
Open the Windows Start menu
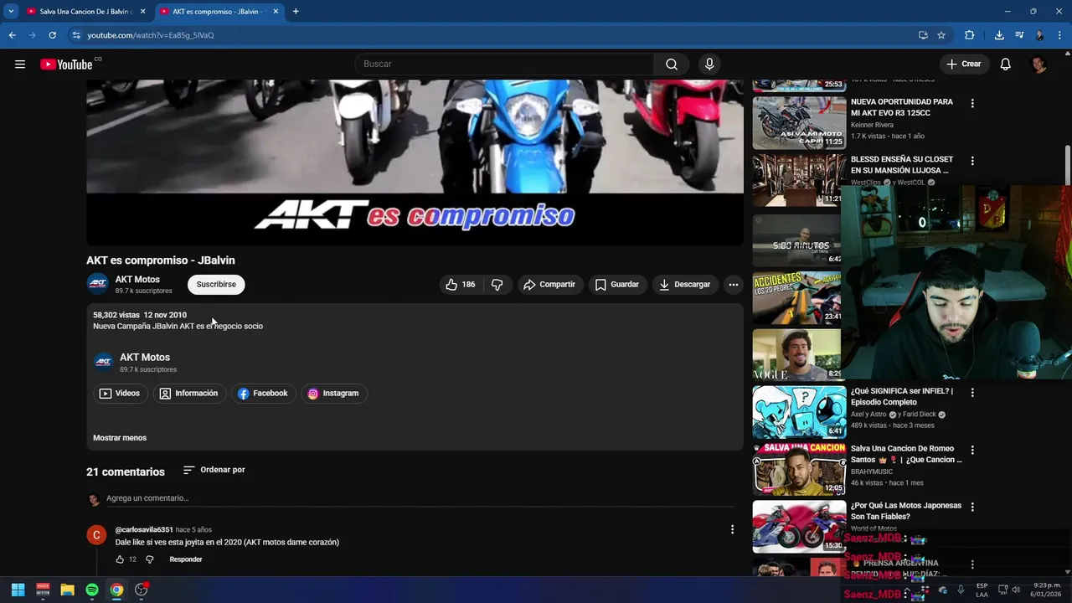18,590
